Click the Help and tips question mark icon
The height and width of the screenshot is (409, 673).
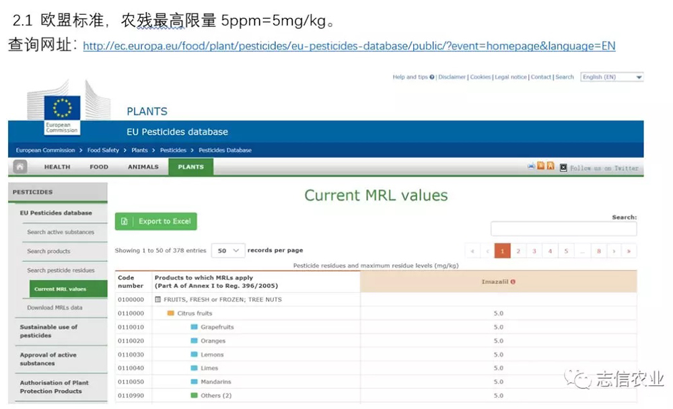click(432, 77)
